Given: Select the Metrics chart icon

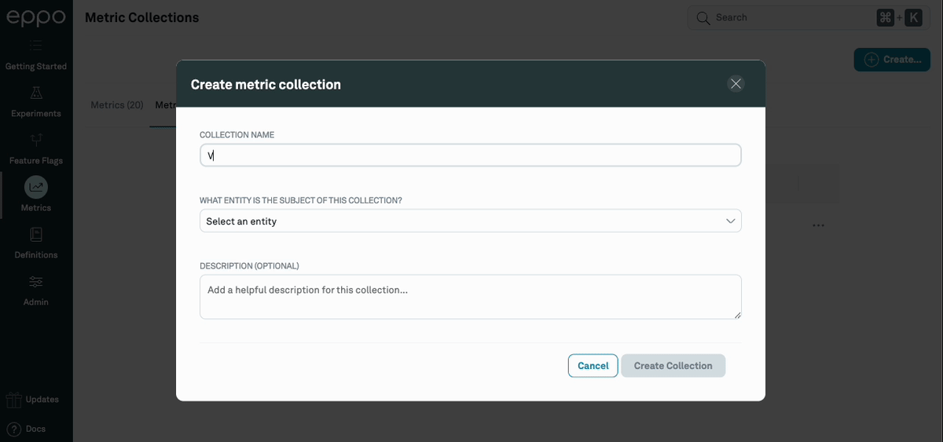Looking at the screenshot, I should click(36, 187).
